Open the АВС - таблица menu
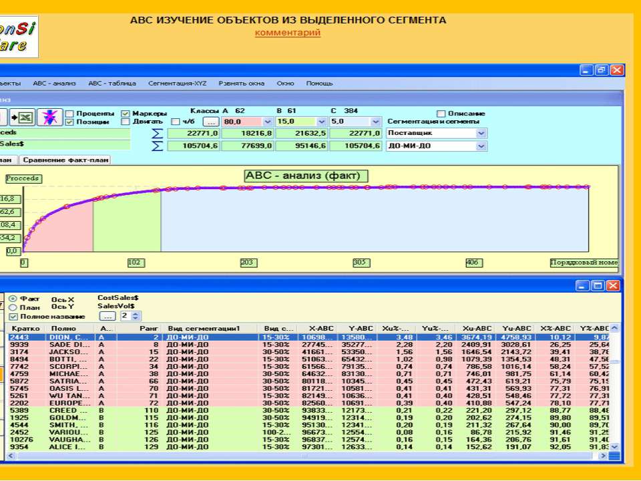 coord(112,84)
